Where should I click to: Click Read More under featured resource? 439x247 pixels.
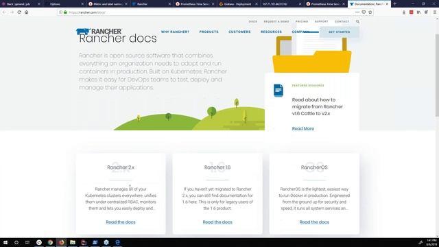tap(303, 128)
